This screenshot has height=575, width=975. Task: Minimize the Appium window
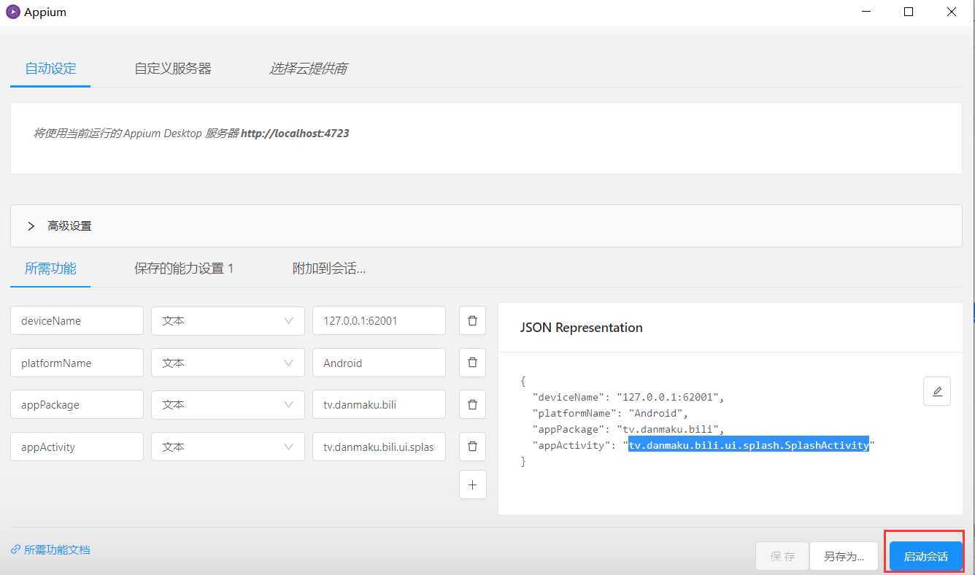tap(866, 12)
